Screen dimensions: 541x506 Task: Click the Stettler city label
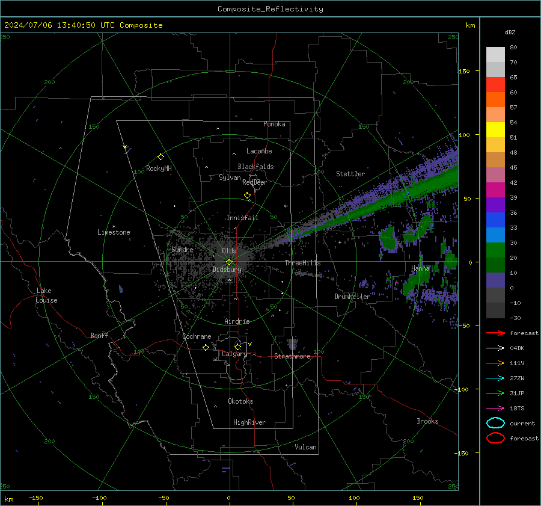tap(350, 174)
